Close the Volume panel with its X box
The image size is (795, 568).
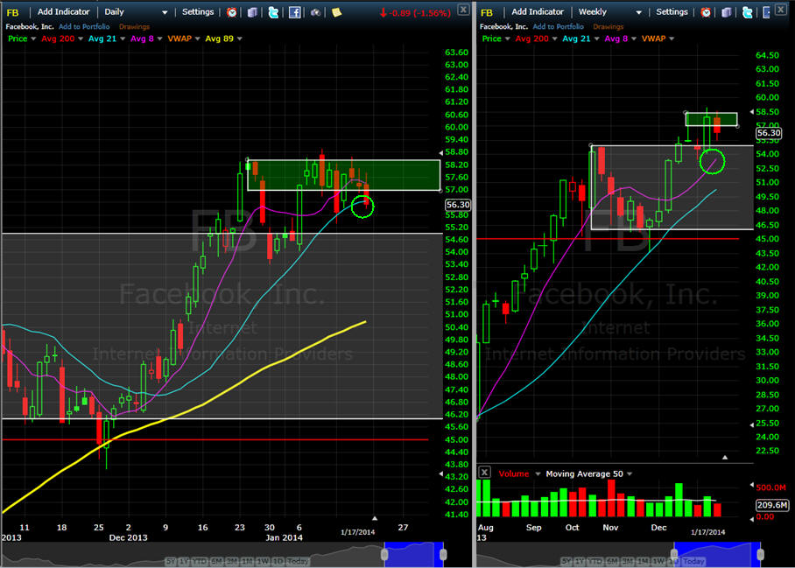[x=485, y=473]
